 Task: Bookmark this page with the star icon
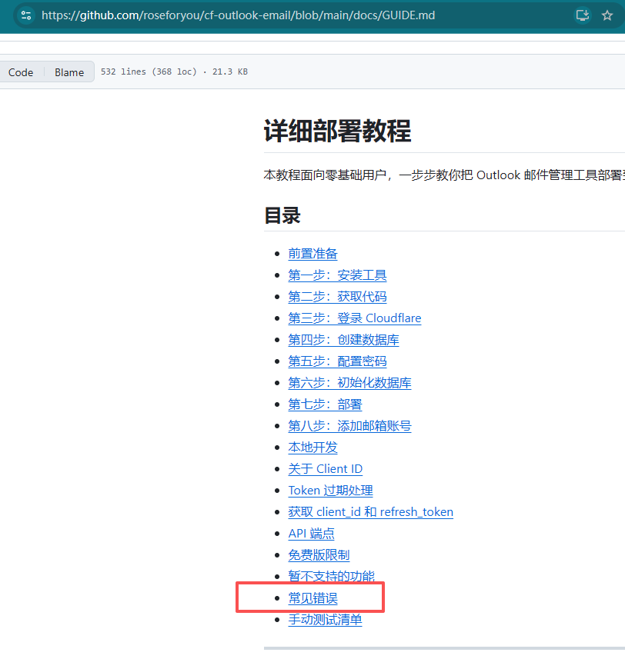tap(607, 15)
